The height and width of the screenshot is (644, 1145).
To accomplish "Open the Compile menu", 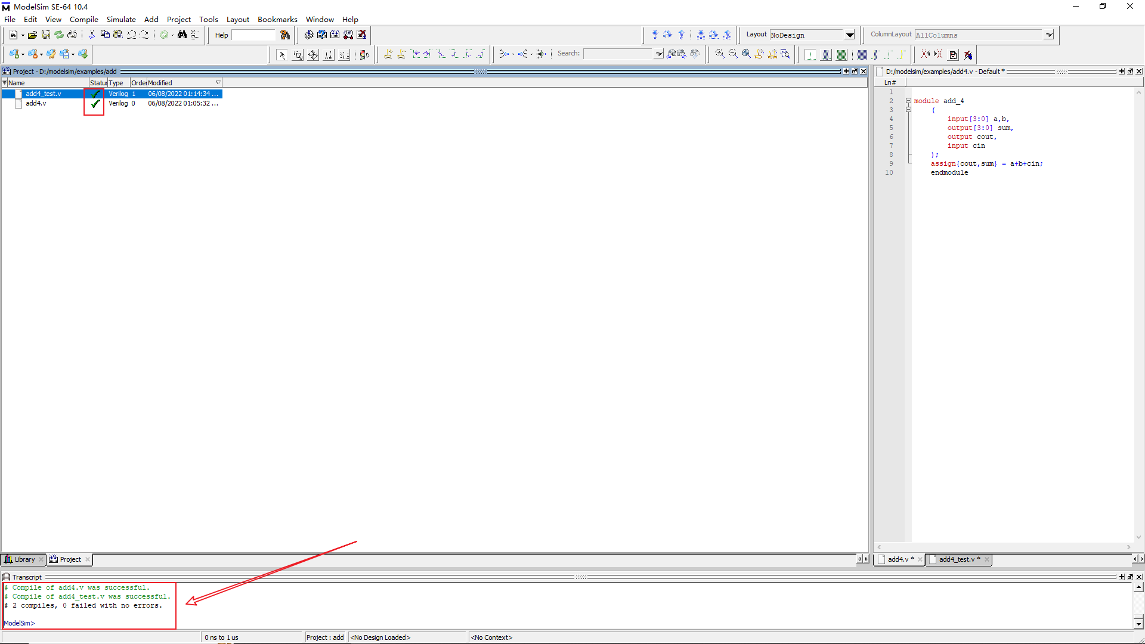I will 83,19.
